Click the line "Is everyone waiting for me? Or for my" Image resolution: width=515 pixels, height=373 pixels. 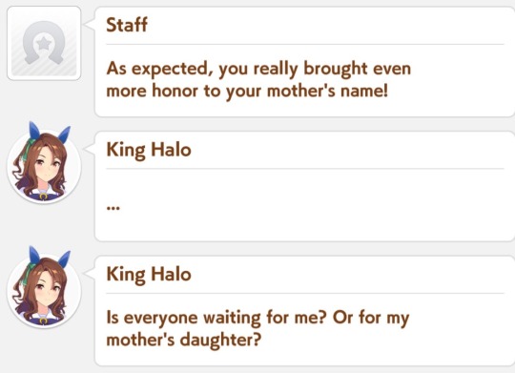(x=257, y=318)
